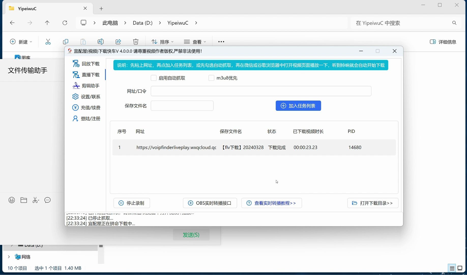467x275 pixels.
Task: Click the 充值/续费 recharge icon
Action: click(x=76, y=107)
